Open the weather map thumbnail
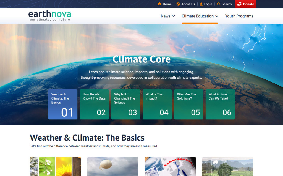Screen dimensions: 283x176 170,166
